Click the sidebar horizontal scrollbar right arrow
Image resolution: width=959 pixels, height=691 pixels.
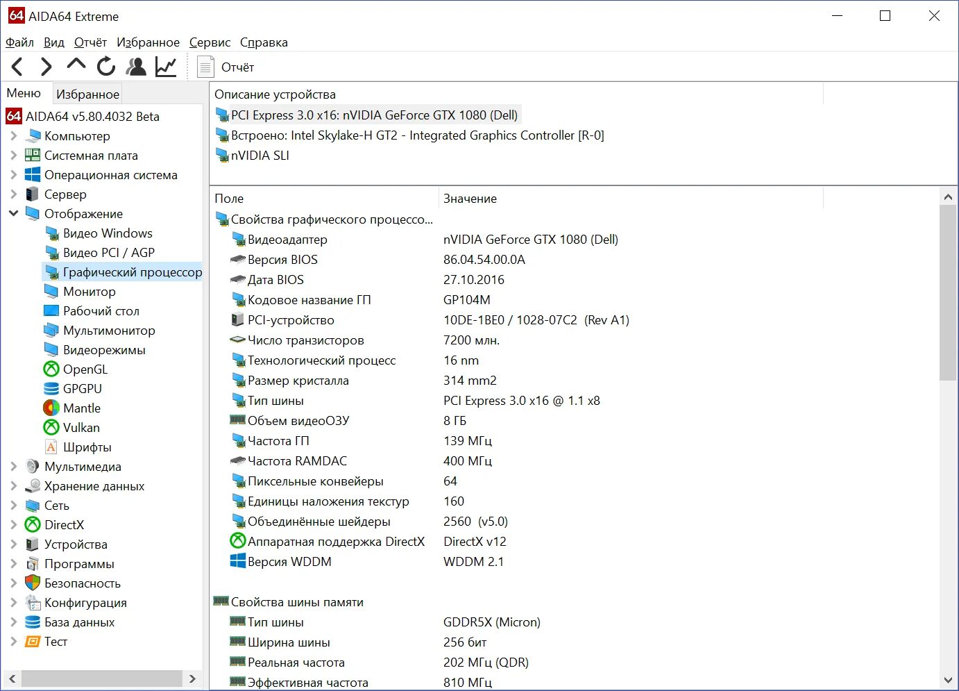click(192, 678)
